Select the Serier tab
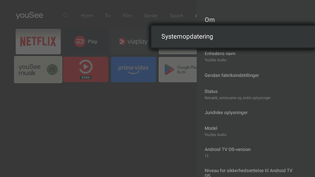The image size is (315, 177). coord(151,16)
